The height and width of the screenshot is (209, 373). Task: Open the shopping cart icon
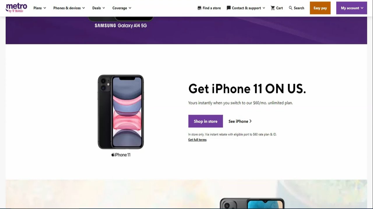(x=273, y=8)
